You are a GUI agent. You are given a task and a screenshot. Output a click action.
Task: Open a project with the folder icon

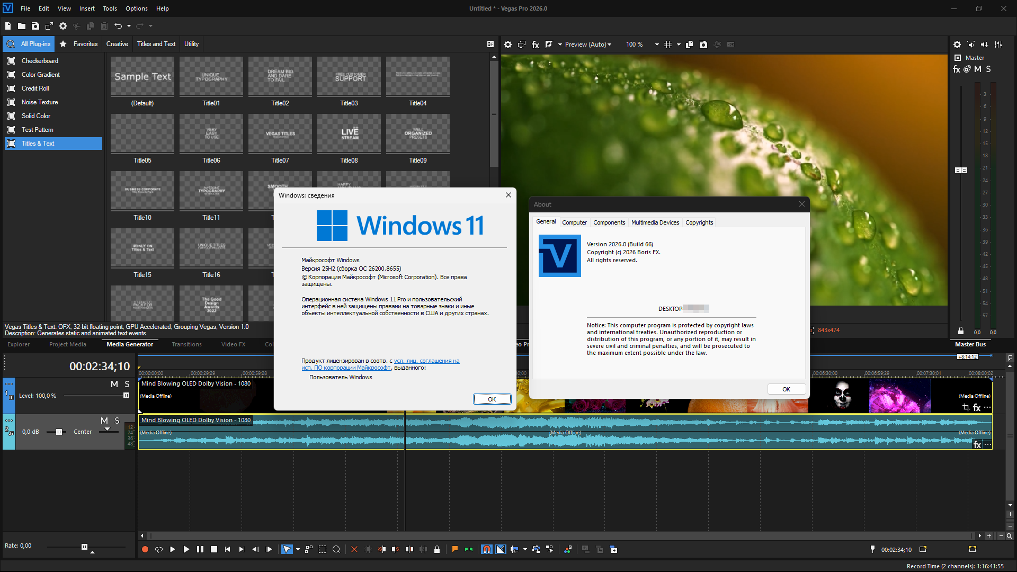[22, 26]
